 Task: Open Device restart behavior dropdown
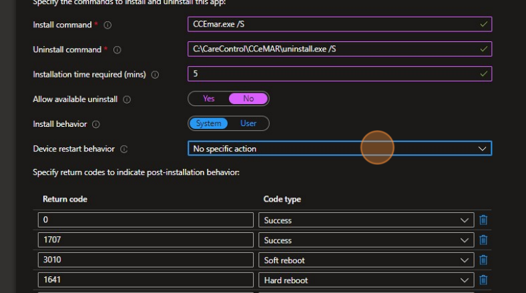(x=340, y=149)
